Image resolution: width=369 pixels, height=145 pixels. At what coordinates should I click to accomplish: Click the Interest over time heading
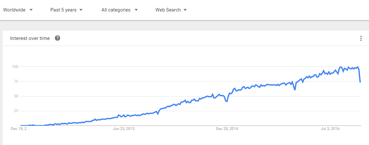[30, 38]
